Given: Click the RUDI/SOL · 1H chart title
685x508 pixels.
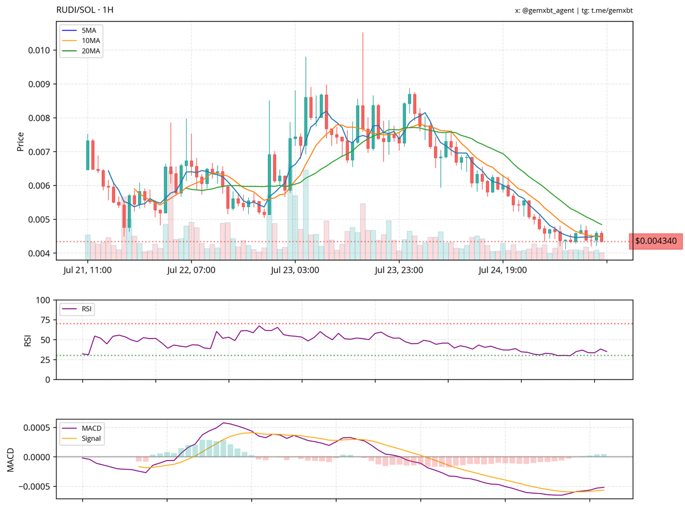Looking at the screenshot, I should coord(84,10).
